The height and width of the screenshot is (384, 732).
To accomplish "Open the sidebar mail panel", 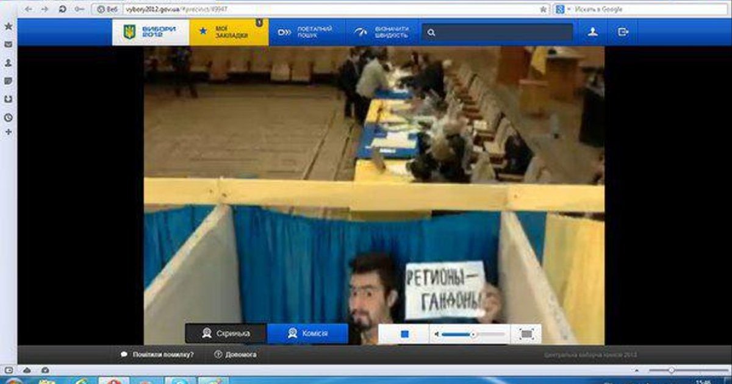I will point(9,44).
